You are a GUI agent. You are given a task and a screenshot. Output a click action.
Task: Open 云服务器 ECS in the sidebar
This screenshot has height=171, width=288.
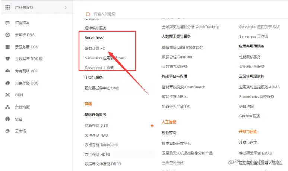pos(26,47)
